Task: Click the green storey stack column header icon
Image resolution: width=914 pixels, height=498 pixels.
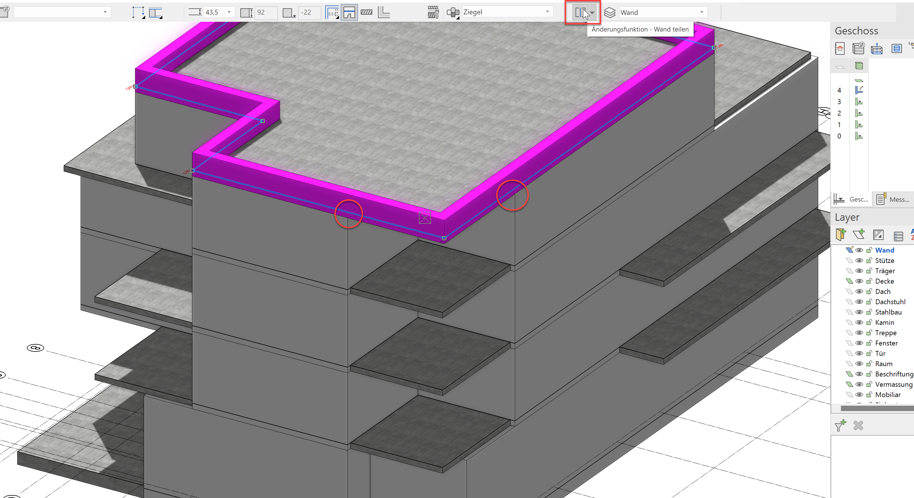Action: point(859,66)
